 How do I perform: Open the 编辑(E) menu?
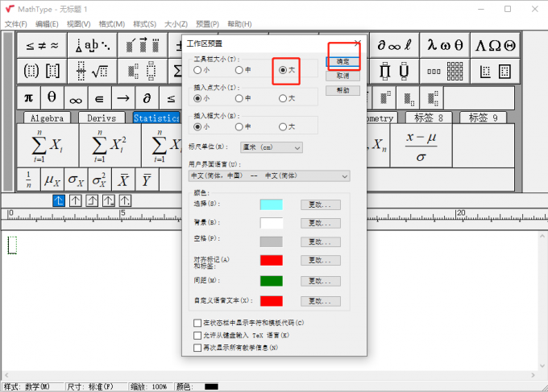coord(47,24)
